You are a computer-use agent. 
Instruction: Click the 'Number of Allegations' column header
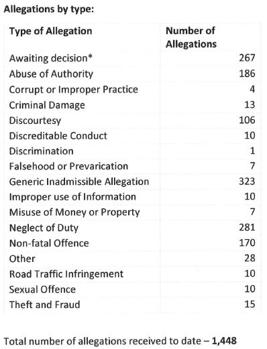pos(191,38)
